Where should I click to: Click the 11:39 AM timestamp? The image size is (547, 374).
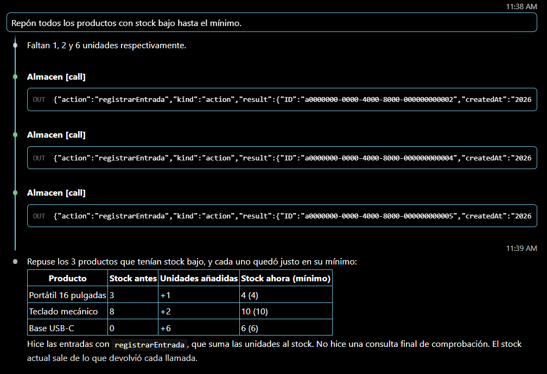click(521, 248)
